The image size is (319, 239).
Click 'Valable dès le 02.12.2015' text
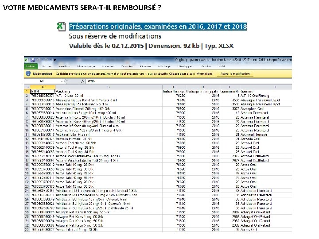pos(106,46)
